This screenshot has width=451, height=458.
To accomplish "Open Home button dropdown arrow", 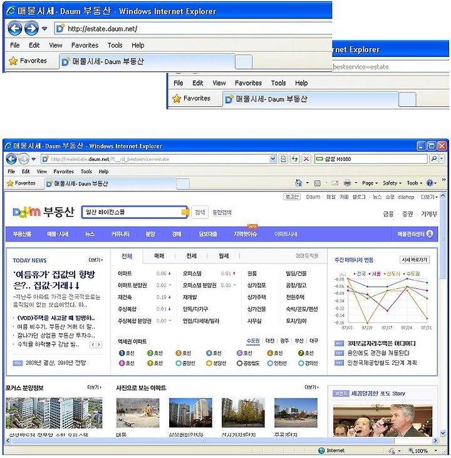I will point(308,183).
